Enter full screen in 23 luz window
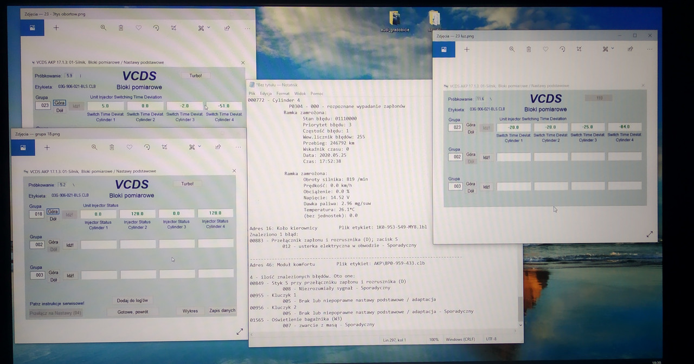 point(650,234)
